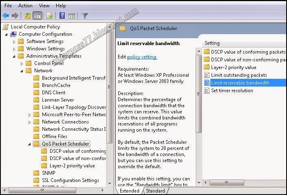
Task: Expand the Control Panel node
Action: pyautogui.click(x=22, y=64)
